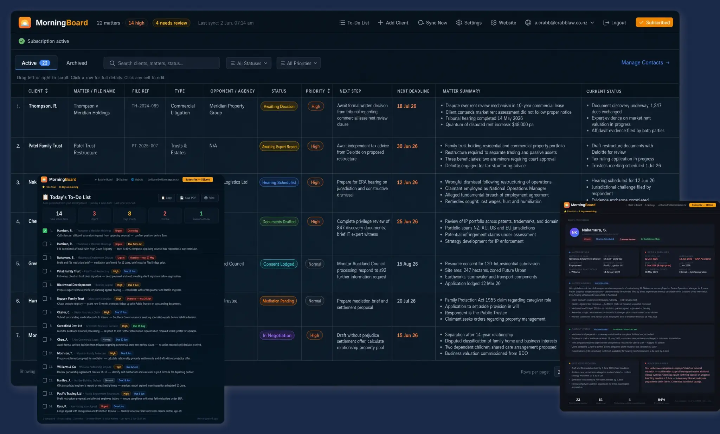Check the Harrison, R. item due Fri 5 Jun

pos(45,244)
